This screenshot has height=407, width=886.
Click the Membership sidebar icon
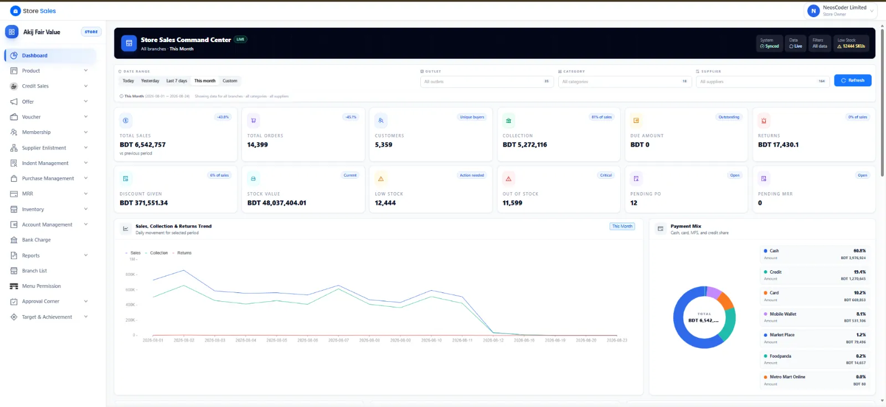pyautogui.click(x=14, y=132)
